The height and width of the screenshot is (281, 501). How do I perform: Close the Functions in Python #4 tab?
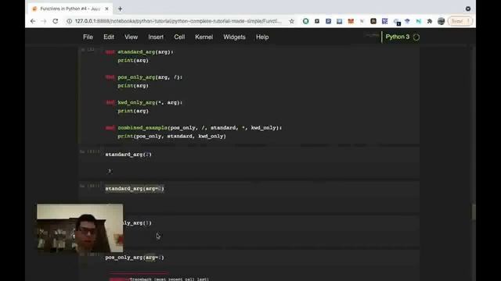(106, 9)
